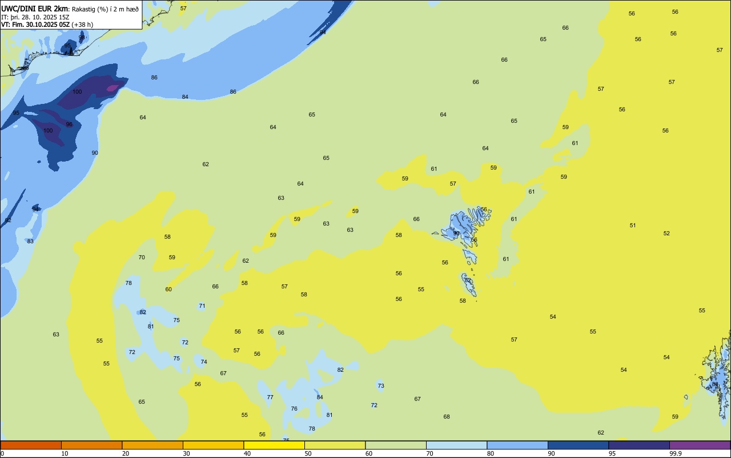Click the humidity value '51' on the map

point(633,225)
